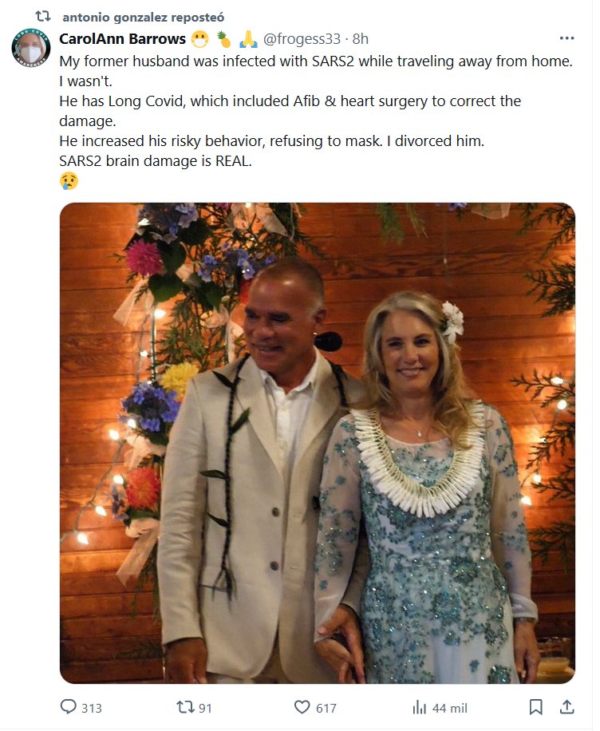Image resolution: width=600 pixels, height=731 pixels.
Task: Repost this tweet using the arrows icon
Action: (x=184, y=707)
